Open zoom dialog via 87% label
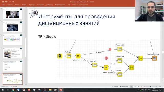 [x=160, y=87]
